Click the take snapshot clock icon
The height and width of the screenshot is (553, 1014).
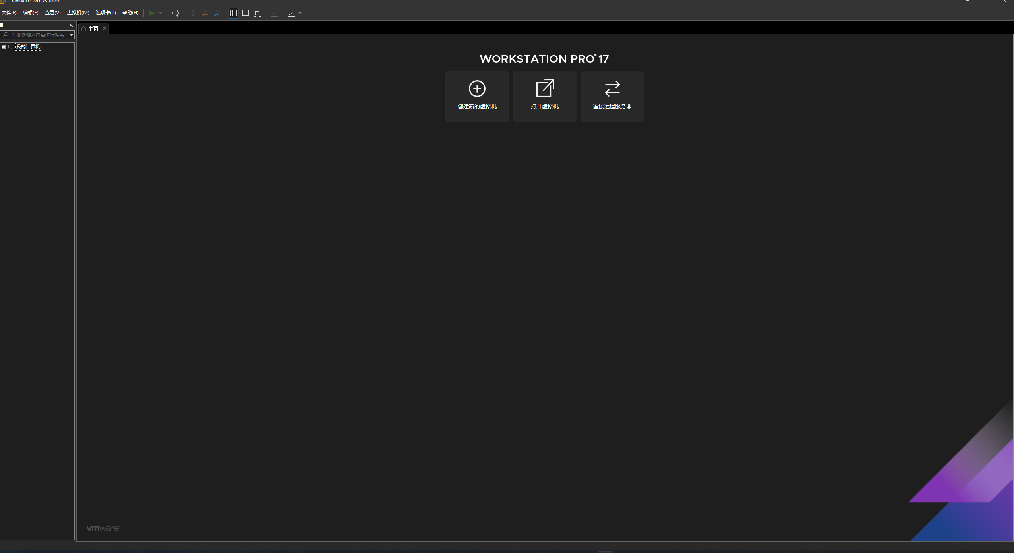click(x=192, y=13)
